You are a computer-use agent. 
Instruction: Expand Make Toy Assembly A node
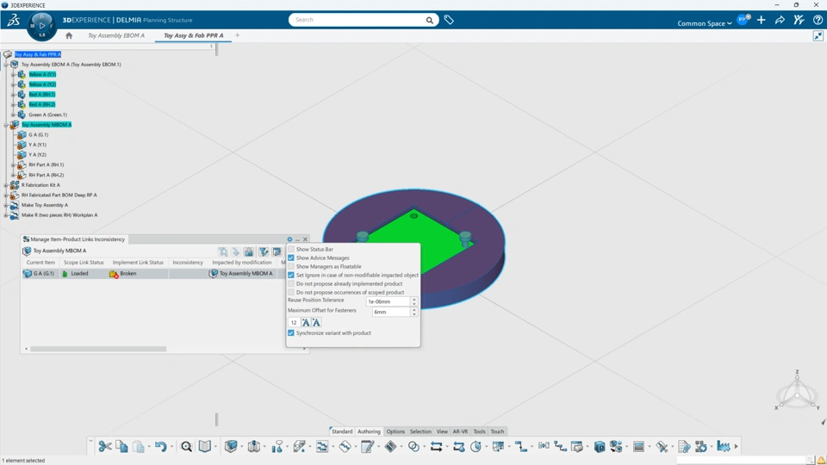(x=6, y=205)
